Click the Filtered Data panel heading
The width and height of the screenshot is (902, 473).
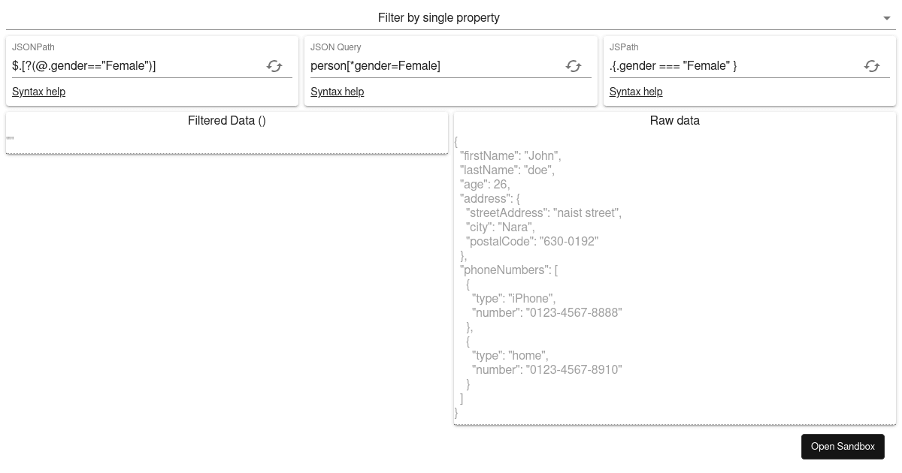227,120
